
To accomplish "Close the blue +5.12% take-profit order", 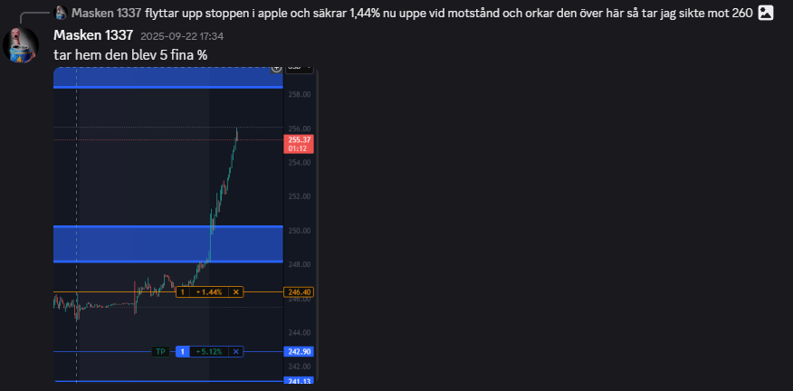I will click(236, 351).
